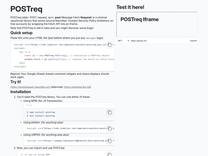This screenshot has width=208, height=156.
Task: Click the terminal window dots header
Action: coord(69,105)
